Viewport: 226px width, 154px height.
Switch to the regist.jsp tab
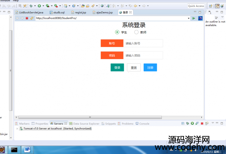[79, 13]
